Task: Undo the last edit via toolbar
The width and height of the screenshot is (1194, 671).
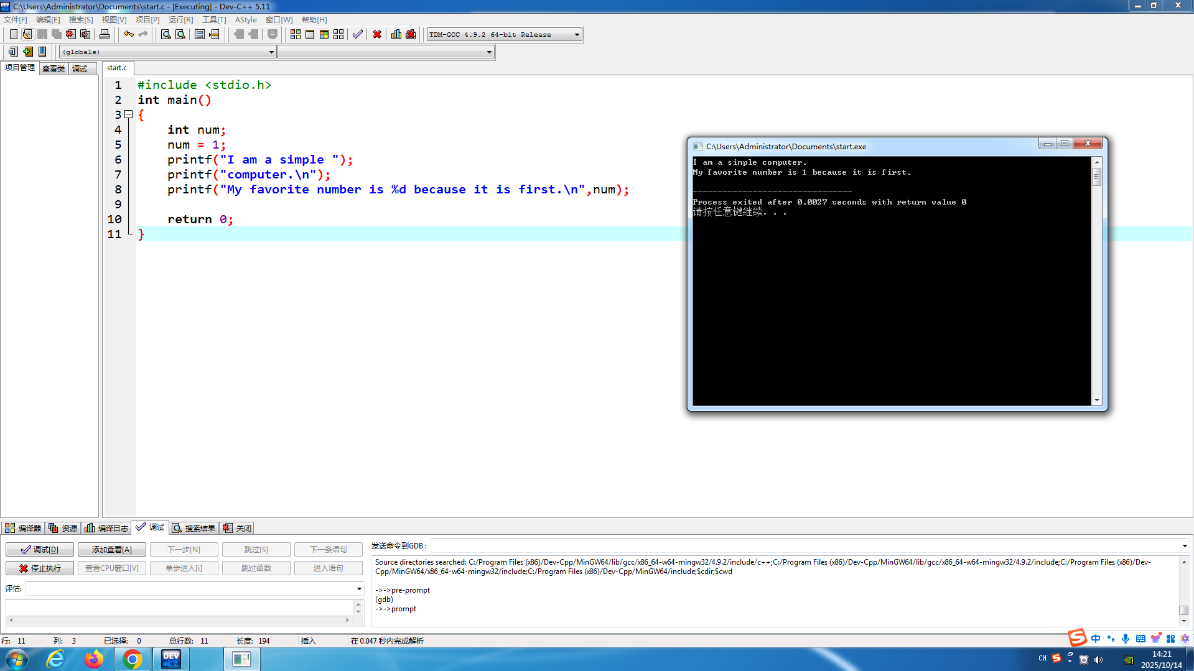Action: (x=129, y=34)
